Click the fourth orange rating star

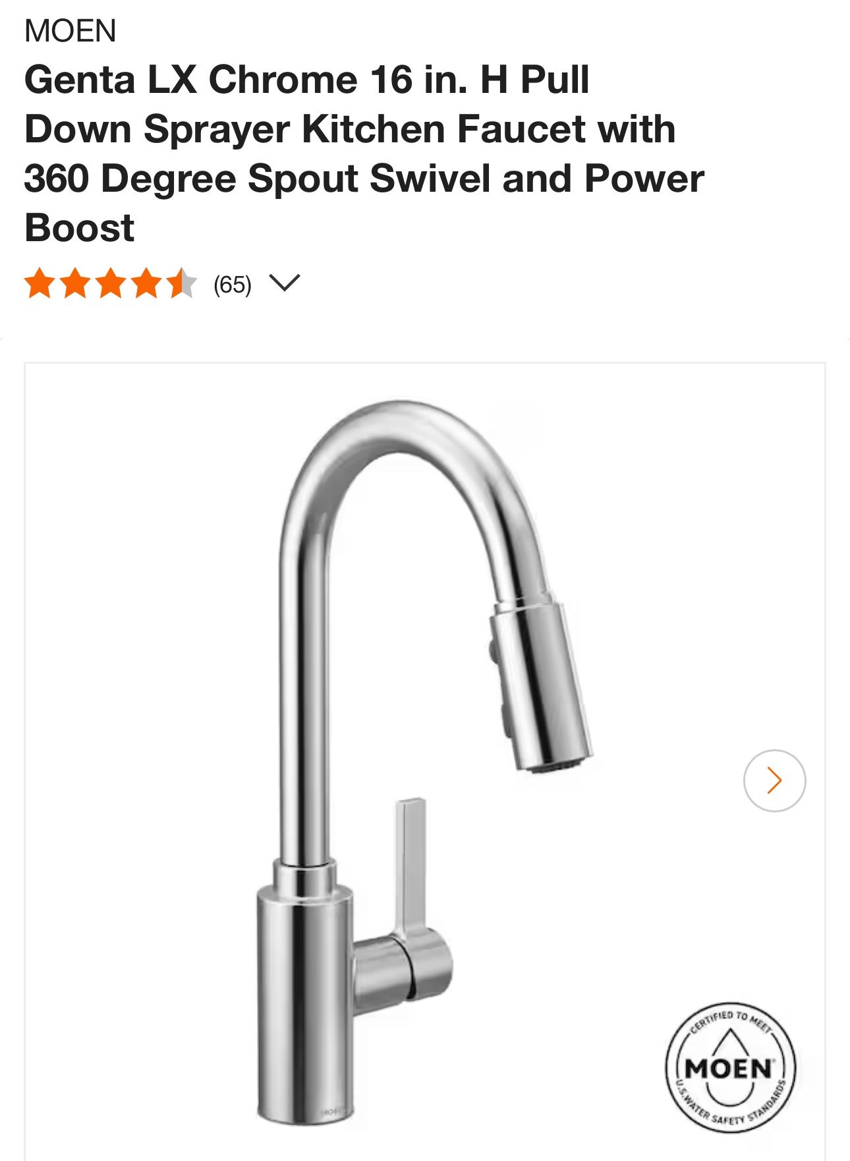pos(146,284)
